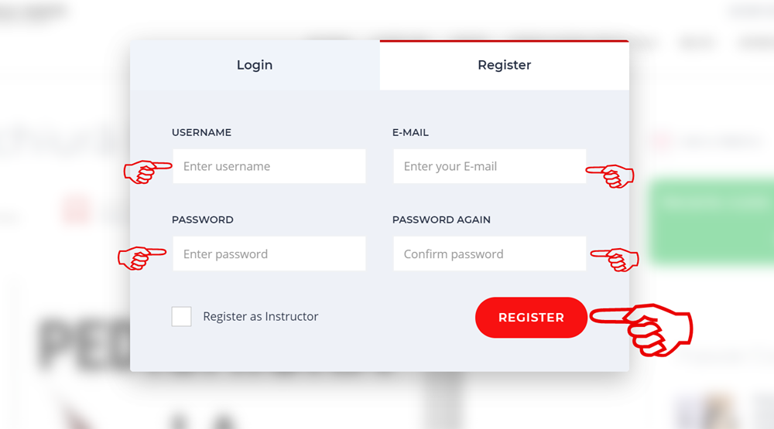The image size is (774, 429).
Task: Click the large hand icon beside Register button
Action: pos(641,330)
